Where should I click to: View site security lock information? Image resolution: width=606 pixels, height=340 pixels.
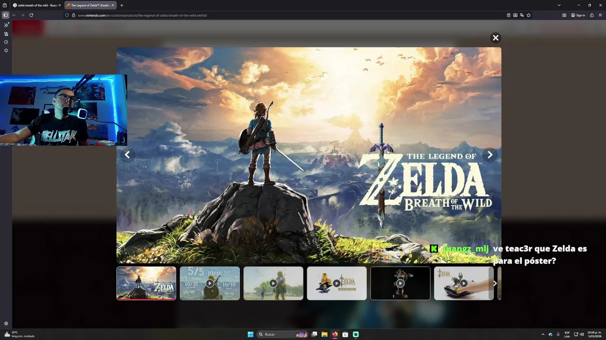tap(73, 15)
